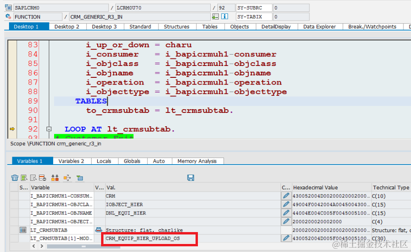This screenshot has height=252, width=411.
Task: Click the program icon beside SAPLCRM0
Action: pyautogui.click(x=9, y=8)
